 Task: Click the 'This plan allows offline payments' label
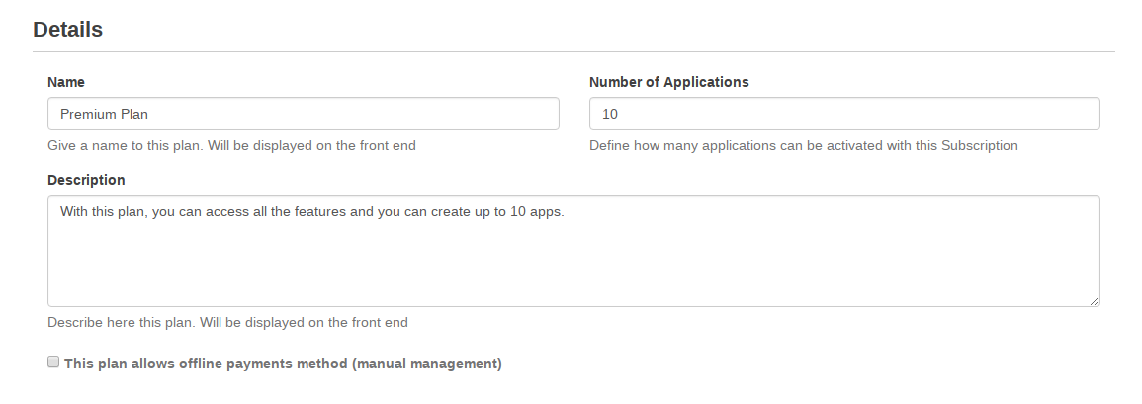click(283, 364)
